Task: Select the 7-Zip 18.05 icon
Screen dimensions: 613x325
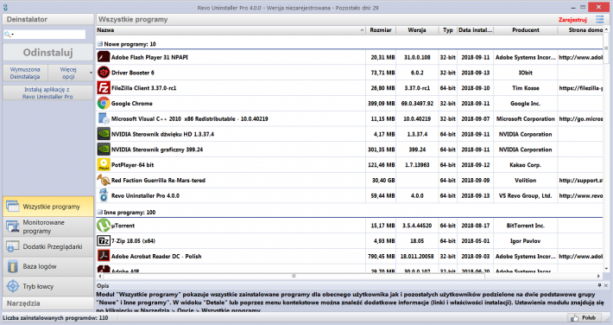Action: [104, 241]
